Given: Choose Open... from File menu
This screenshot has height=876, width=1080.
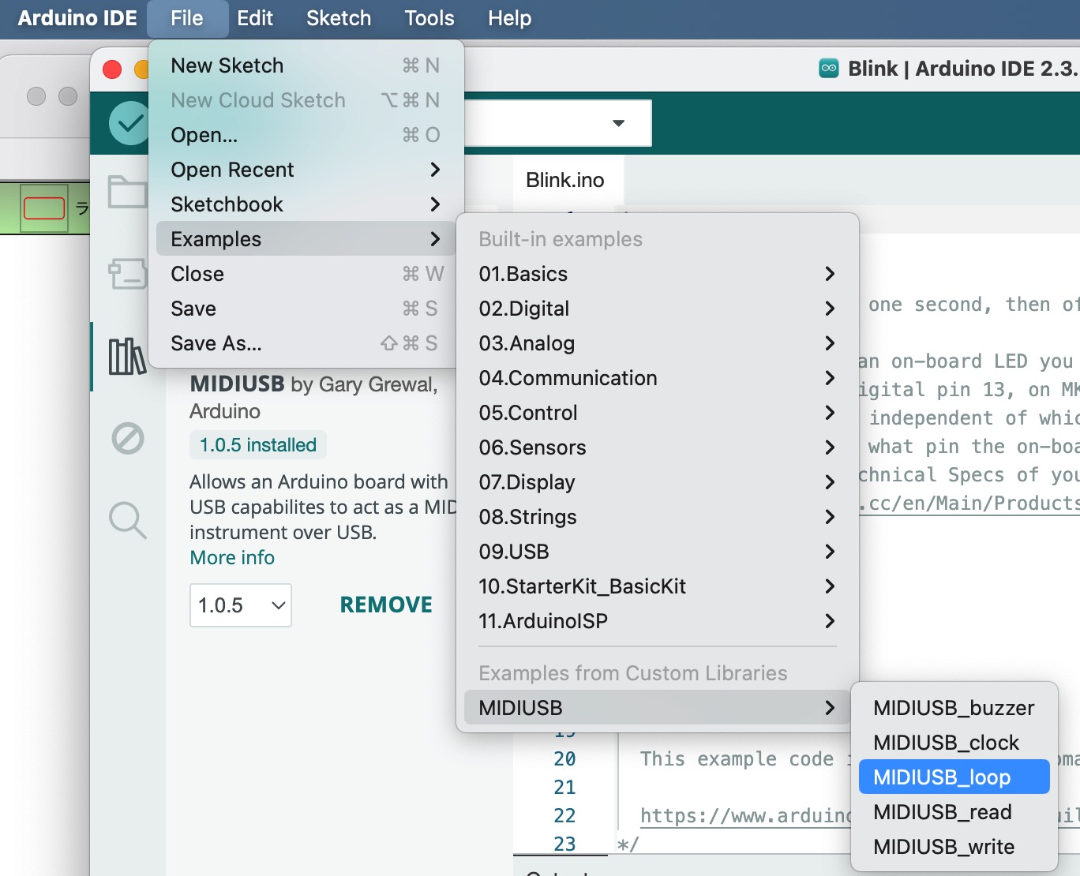Looking at the screenshot, I should (x=306, y=135).
